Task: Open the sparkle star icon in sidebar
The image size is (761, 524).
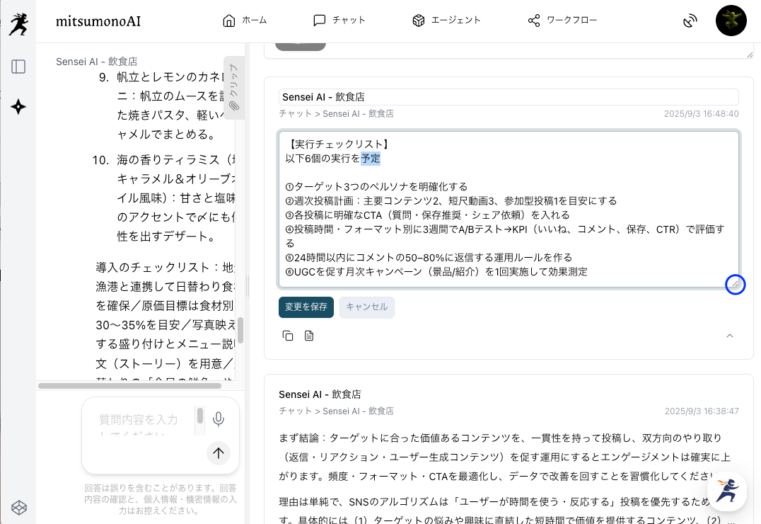Action: (x=18, y=106)
